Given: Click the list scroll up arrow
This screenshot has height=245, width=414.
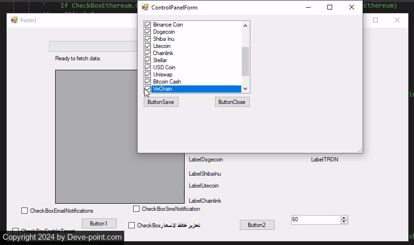Looking at the screenshot, I should point(245,26).
